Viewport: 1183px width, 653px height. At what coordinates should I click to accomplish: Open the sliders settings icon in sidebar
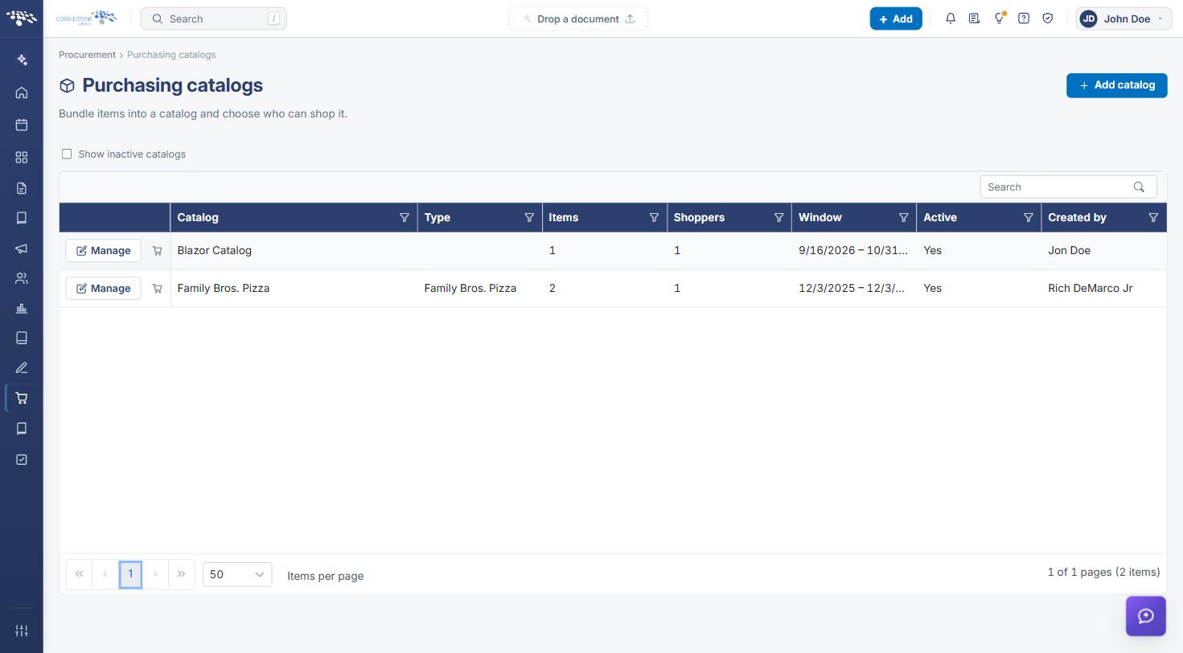point(22,630)
